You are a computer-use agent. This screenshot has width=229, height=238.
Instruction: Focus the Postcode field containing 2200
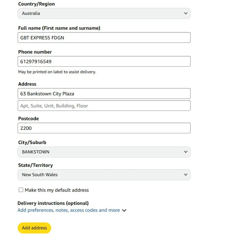104,128
